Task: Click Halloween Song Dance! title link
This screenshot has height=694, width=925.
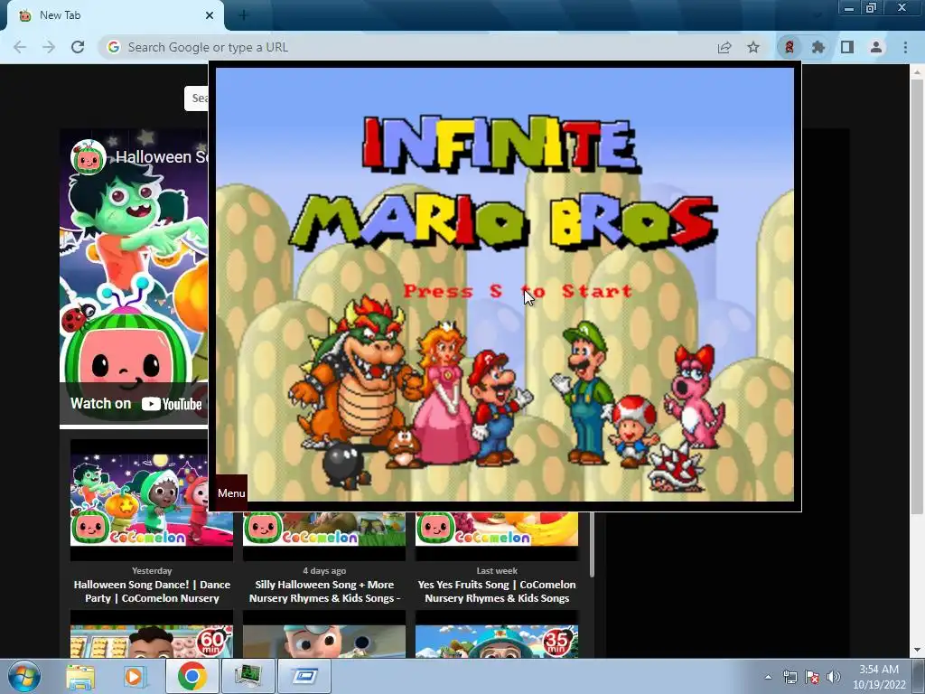Action: 152,591
